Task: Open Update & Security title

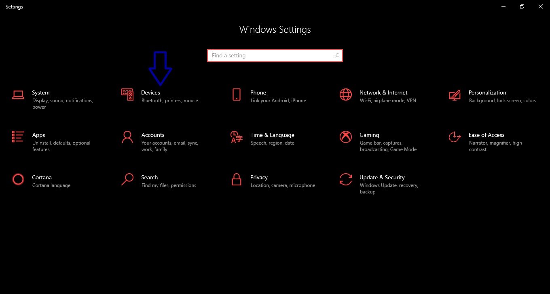Action: [x=382, y=177]
